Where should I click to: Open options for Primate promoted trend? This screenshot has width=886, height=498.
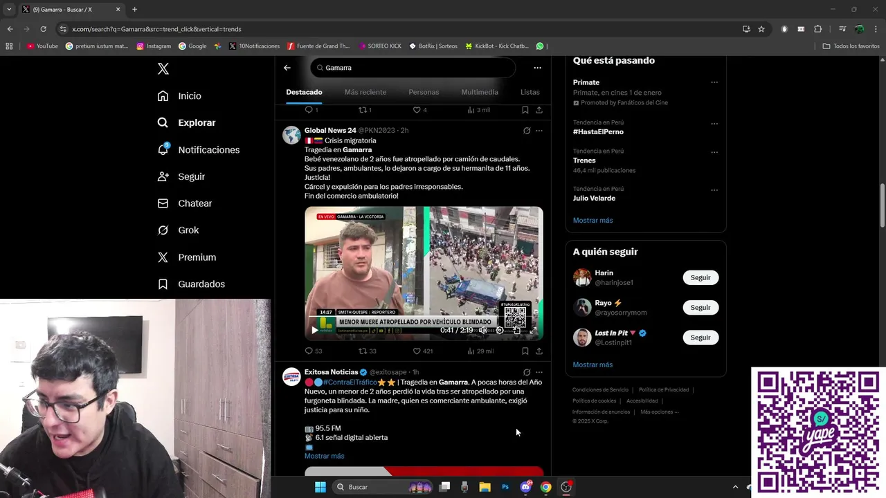[x=714, y=82]
